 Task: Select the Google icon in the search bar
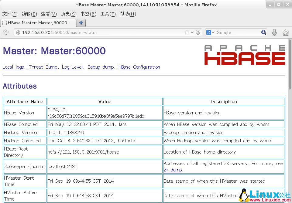[209, 32]
